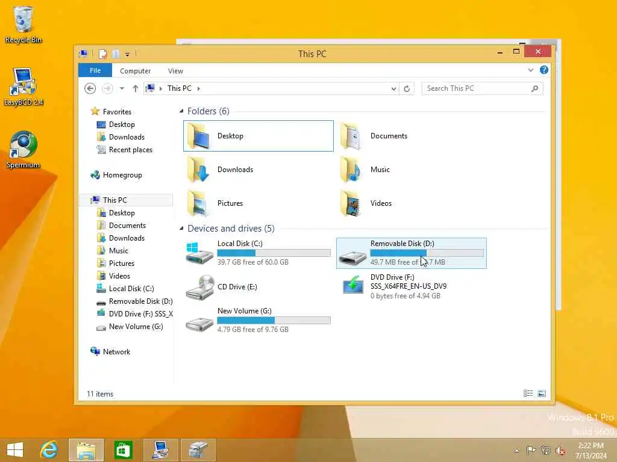Open the Recycle Bin desktop icon
The height and width of the screenshot is (462, 617).
[23, 24]
